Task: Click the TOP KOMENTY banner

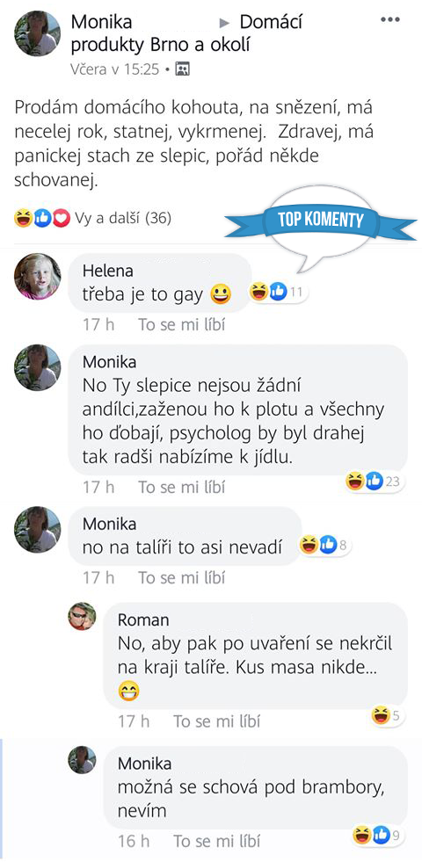Action: (321, 221)
